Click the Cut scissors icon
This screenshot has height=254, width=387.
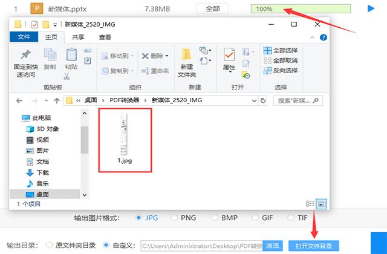pos(67,76)
